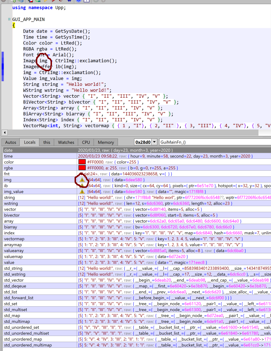Click the warning icon in the img_value row
This screenshot has width=271, height=351.
point(82,192)
